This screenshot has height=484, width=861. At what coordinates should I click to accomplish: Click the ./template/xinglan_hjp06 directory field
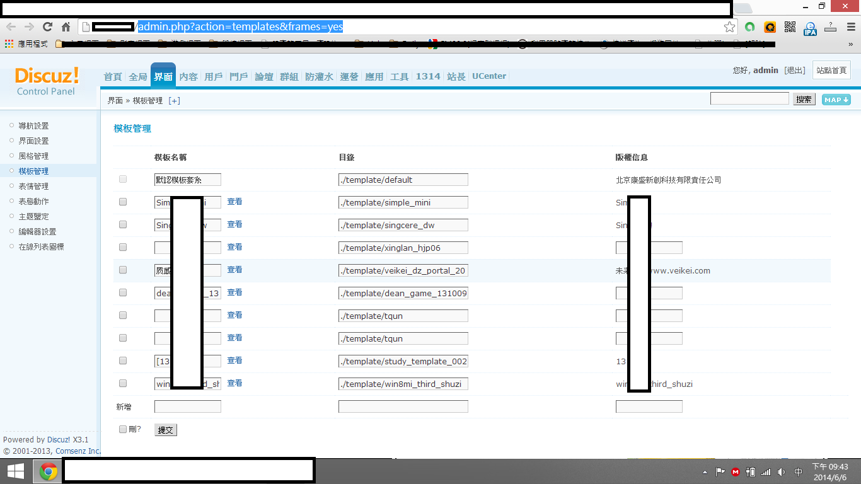point(403,248)
